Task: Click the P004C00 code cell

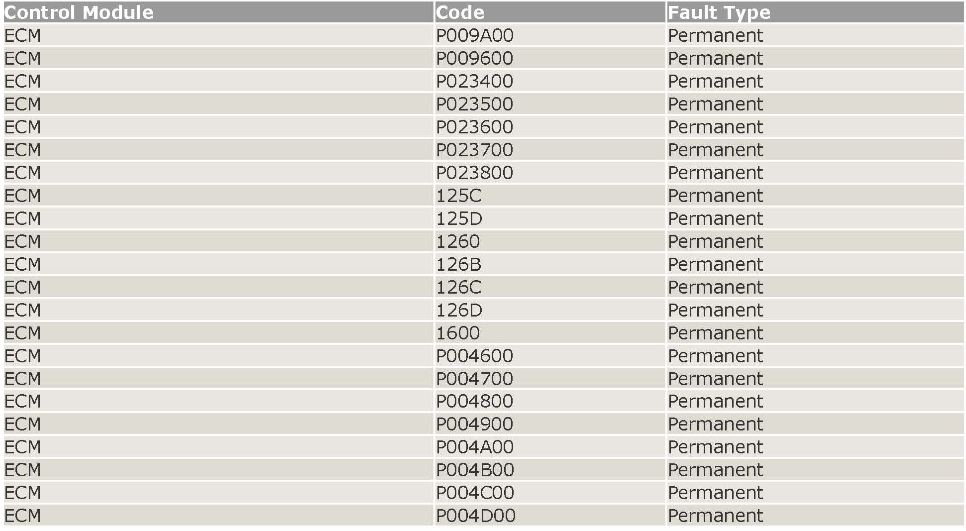Action: [475, 493]
